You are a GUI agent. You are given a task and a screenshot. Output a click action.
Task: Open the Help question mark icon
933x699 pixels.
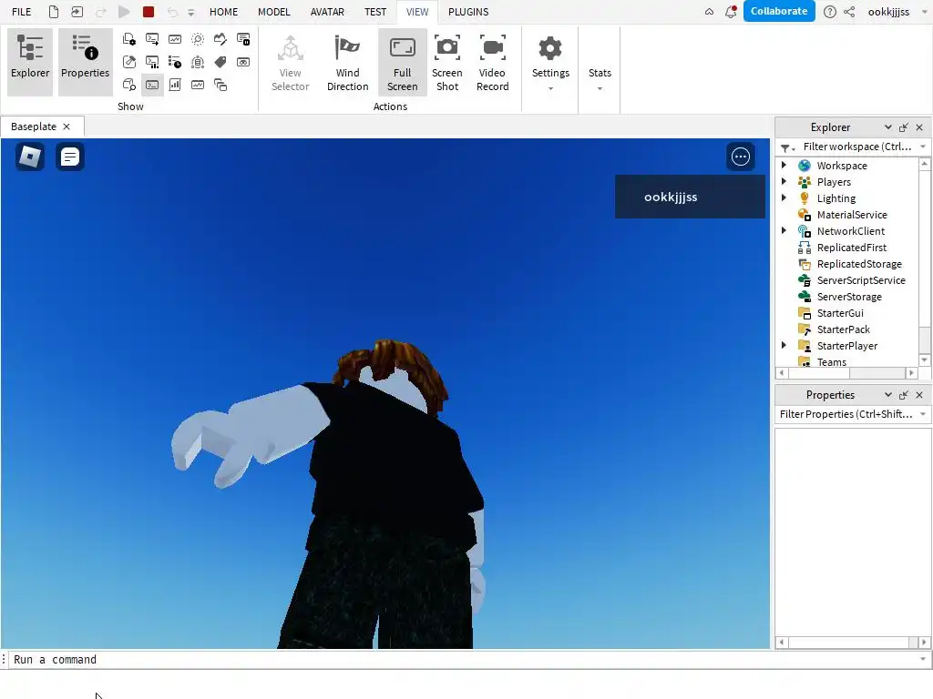(x=829, y=11)
